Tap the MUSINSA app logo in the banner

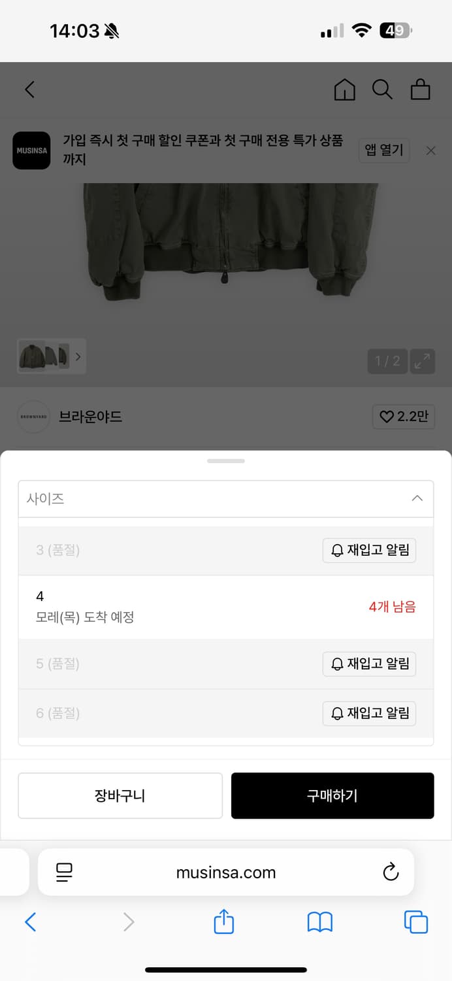(x=31, y=151)
